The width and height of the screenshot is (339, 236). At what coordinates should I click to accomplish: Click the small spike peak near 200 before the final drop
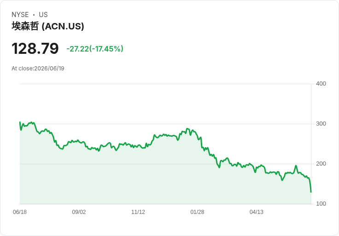[x=296, y=166]
